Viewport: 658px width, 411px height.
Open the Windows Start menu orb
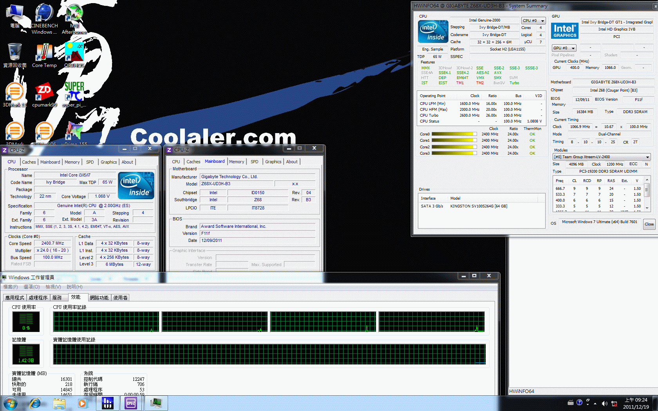(11, 403)
